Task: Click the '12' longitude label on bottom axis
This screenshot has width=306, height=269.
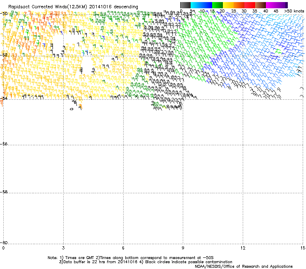Action: pyautogui.click(x=243, y=248)
